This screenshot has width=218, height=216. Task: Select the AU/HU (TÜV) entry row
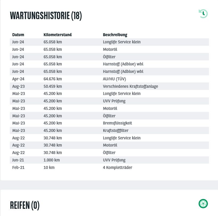[109, 79]
